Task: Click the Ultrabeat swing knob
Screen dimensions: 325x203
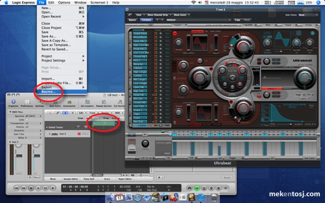Action: point(145,143)
